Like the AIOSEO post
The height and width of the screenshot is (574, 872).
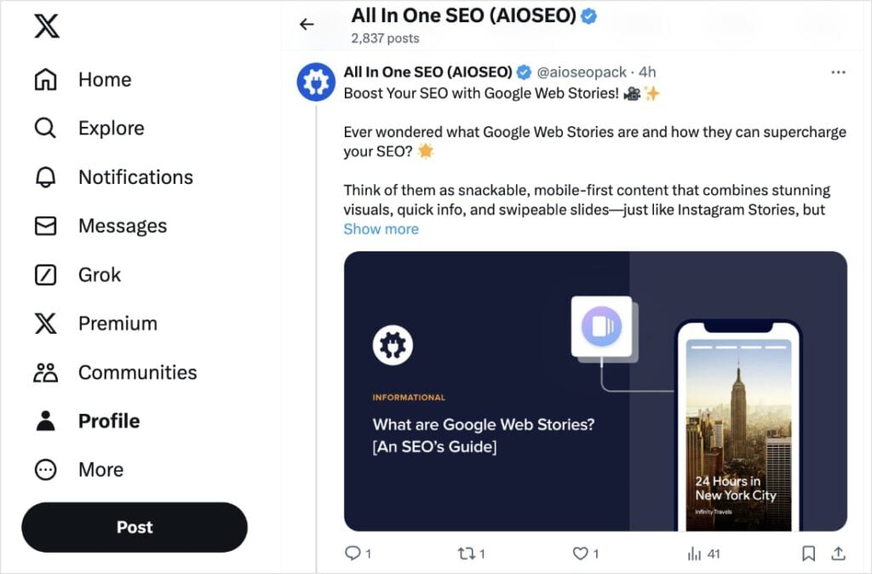click(x=580, y=554)
